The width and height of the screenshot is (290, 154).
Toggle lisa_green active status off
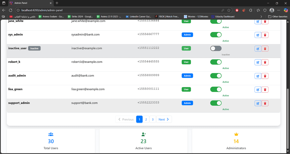point(216,89)
